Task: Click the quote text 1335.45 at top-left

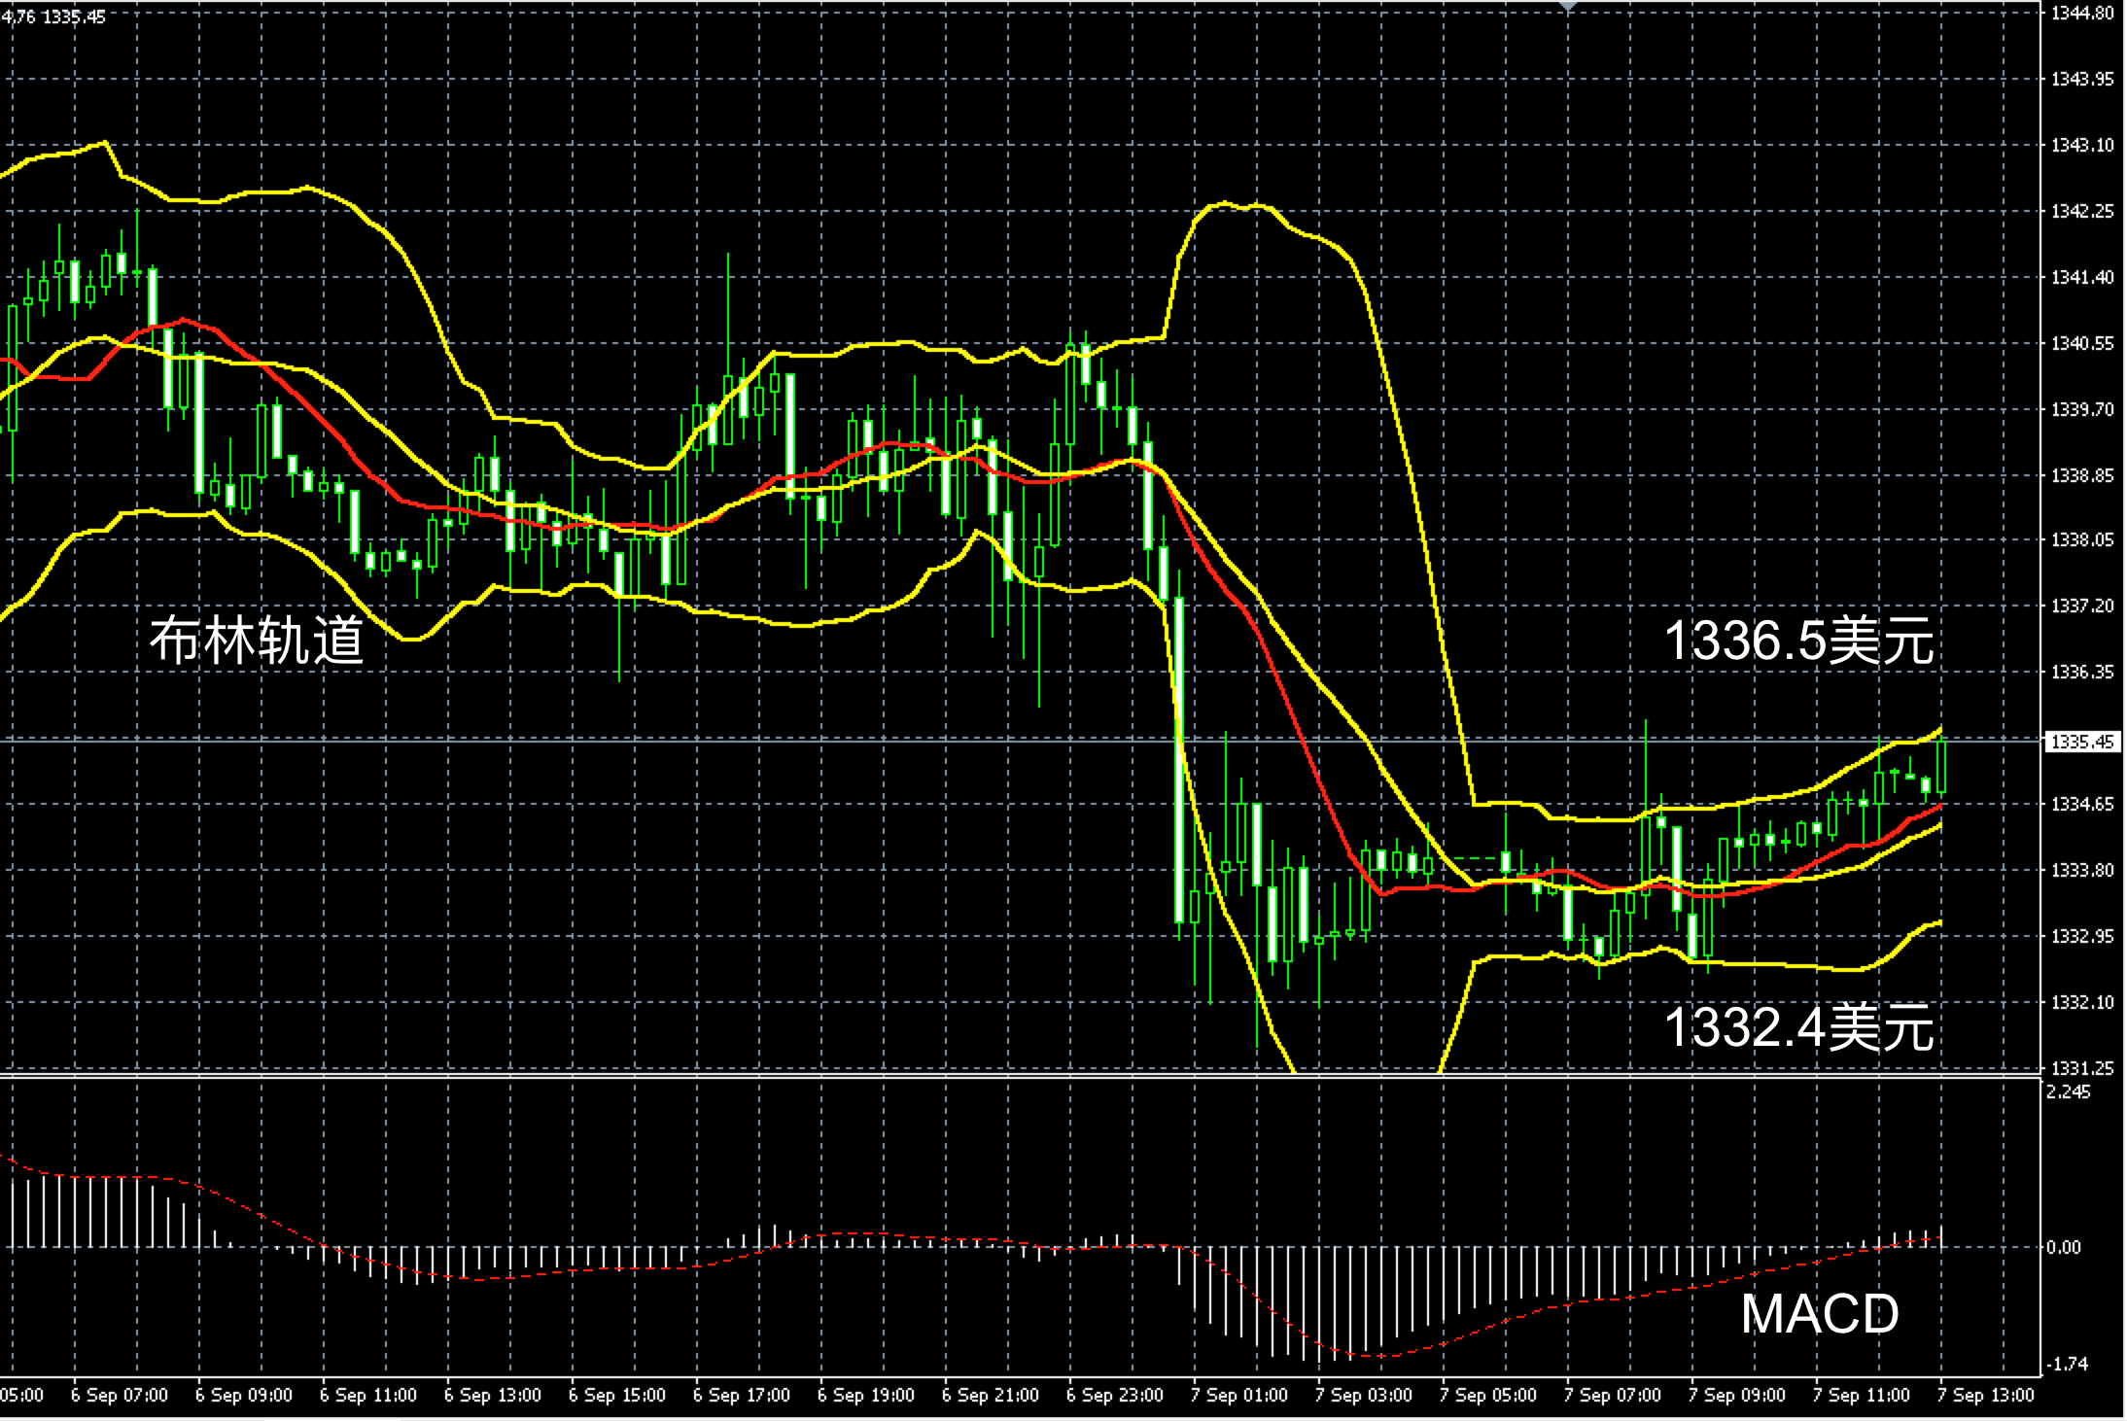Action: 75,17
